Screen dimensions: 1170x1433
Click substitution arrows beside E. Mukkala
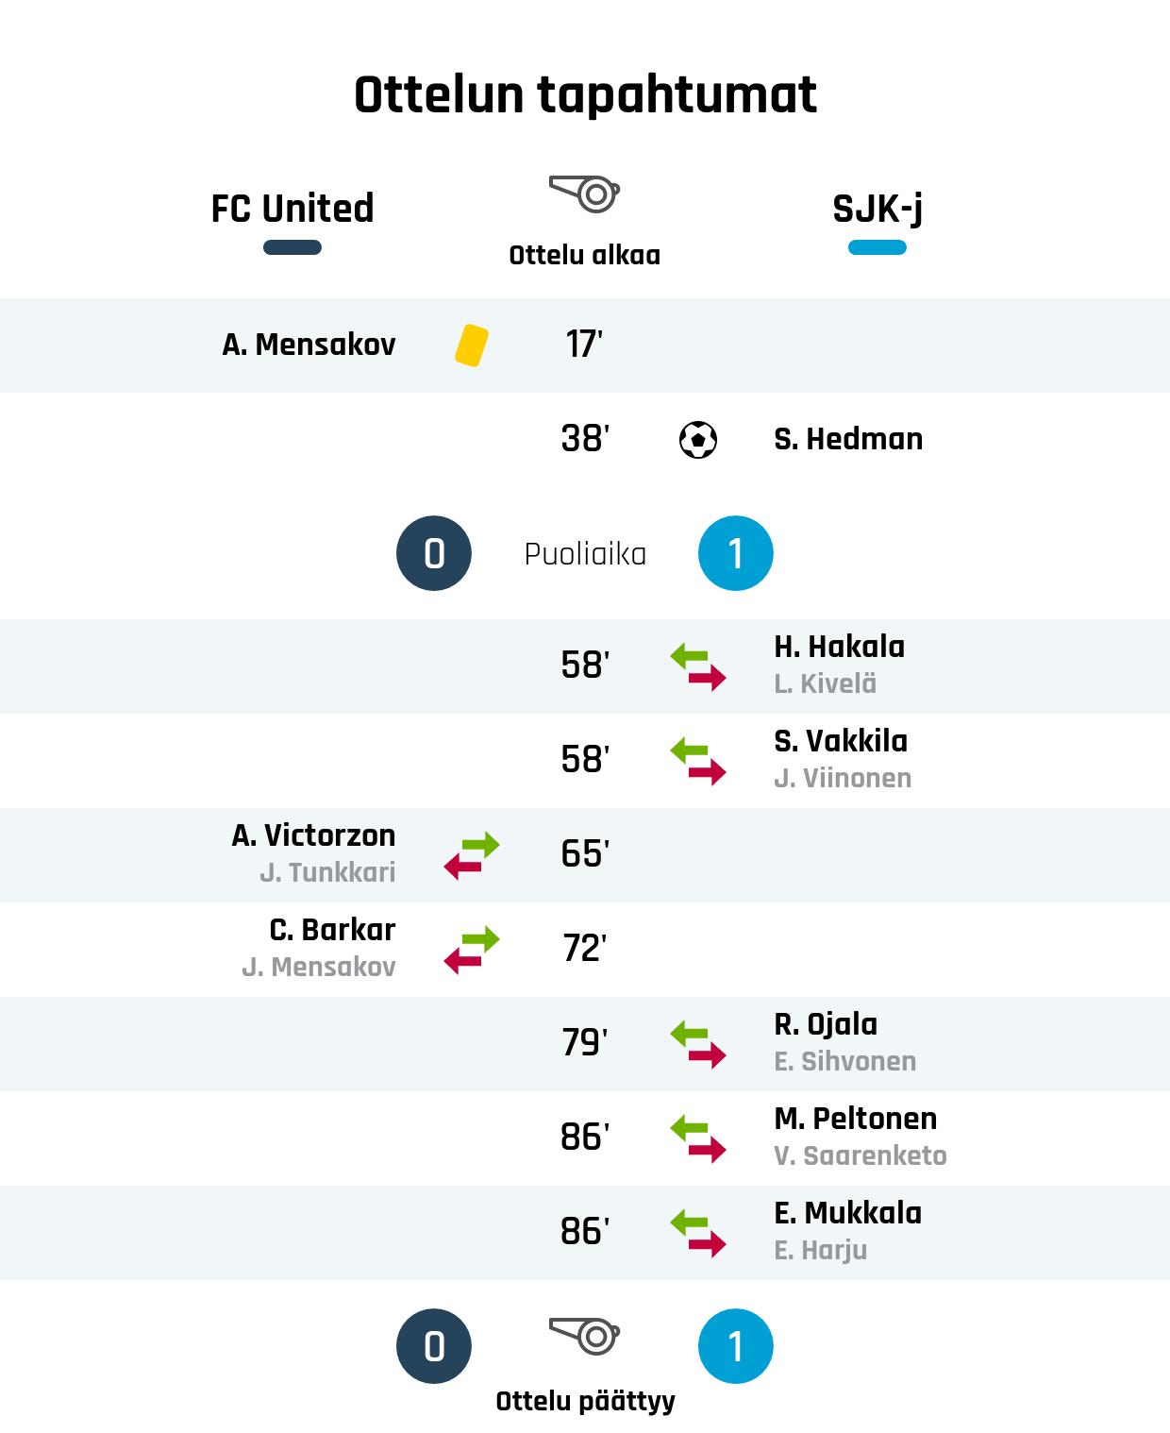point(698,1233)
